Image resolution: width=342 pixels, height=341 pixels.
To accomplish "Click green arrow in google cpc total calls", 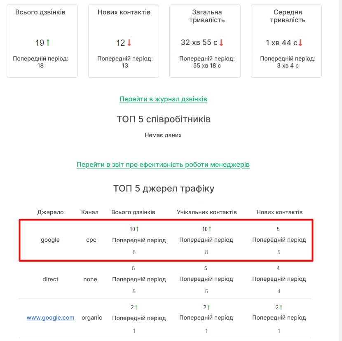I will click(x=137, y=229).
